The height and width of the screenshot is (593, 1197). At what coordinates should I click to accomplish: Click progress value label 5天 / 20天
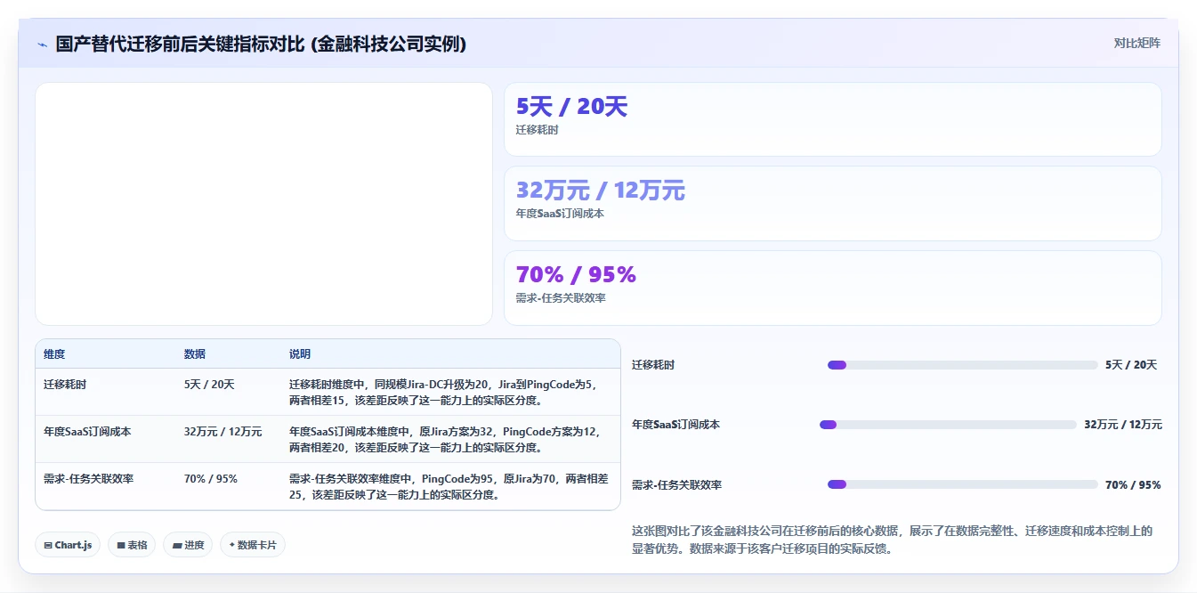click(1131, 365)
